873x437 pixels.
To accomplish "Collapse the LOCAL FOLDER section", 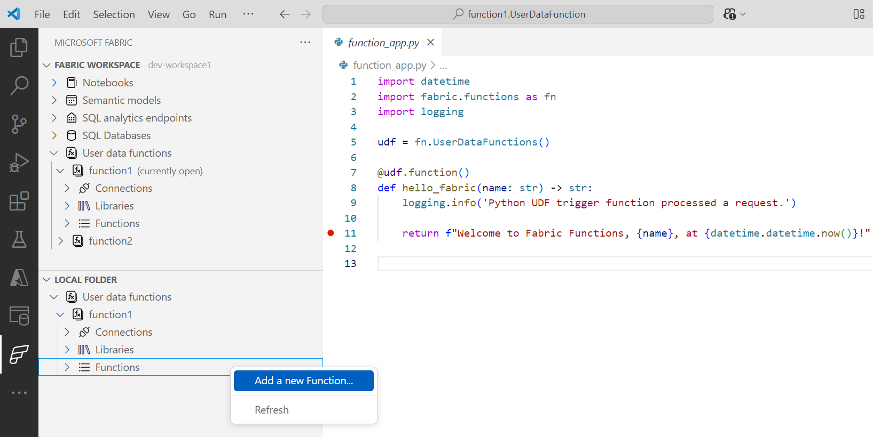I will 47,280.
